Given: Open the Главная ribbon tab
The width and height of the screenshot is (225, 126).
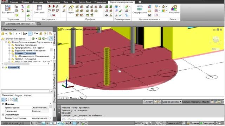Looking at the screenshot, I should [14, 2].
